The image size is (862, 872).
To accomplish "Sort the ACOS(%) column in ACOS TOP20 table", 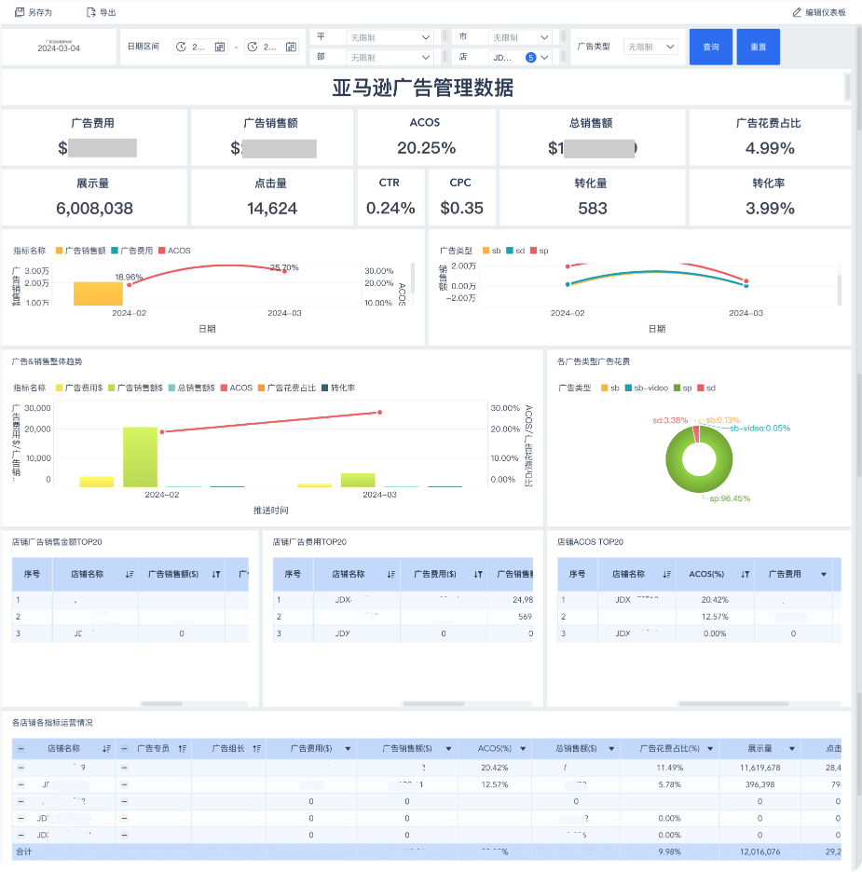I will click(x=745, y=575).
